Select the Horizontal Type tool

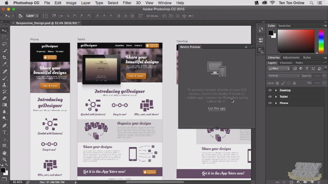pyautogui.click(x=5, y=132)
